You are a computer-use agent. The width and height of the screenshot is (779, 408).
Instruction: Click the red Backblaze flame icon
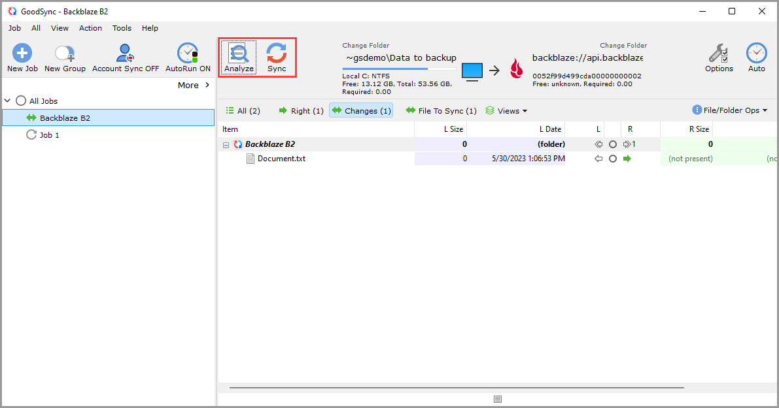[x=517, y=69]
